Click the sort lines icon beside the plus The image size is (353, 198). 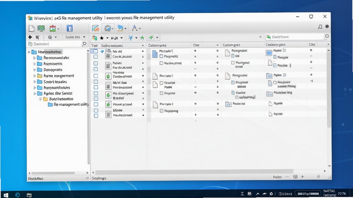38,37
